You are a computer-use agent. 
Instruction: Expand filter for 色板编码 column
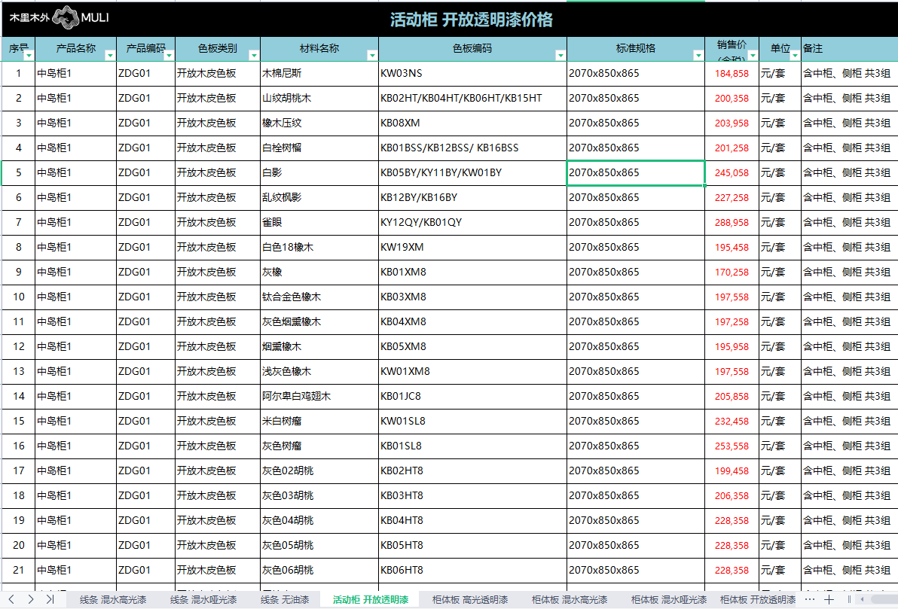point(560,55)
